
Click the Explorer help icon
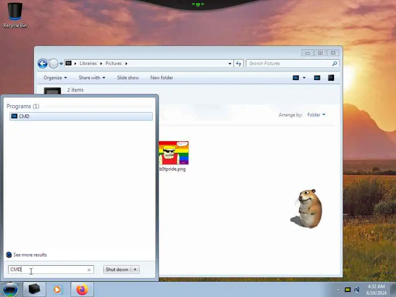331,78
